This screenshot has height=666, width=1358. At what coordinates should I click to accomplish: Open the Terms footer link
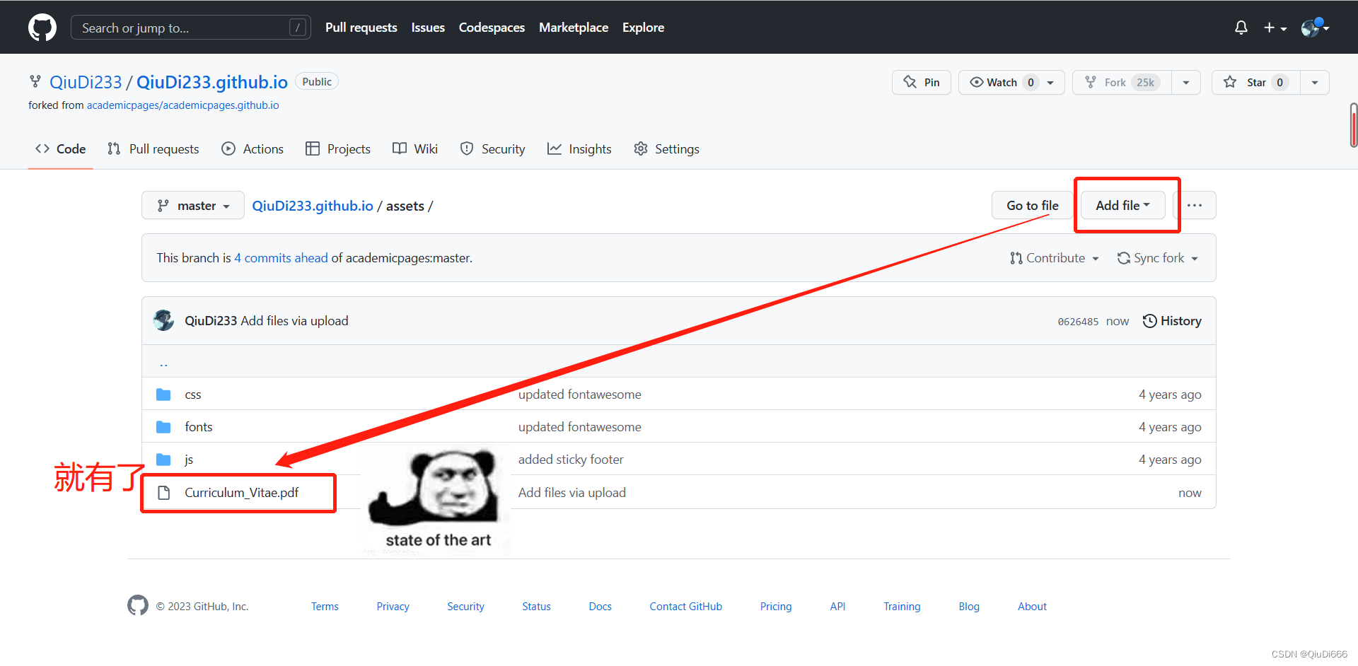pos(325,607)
